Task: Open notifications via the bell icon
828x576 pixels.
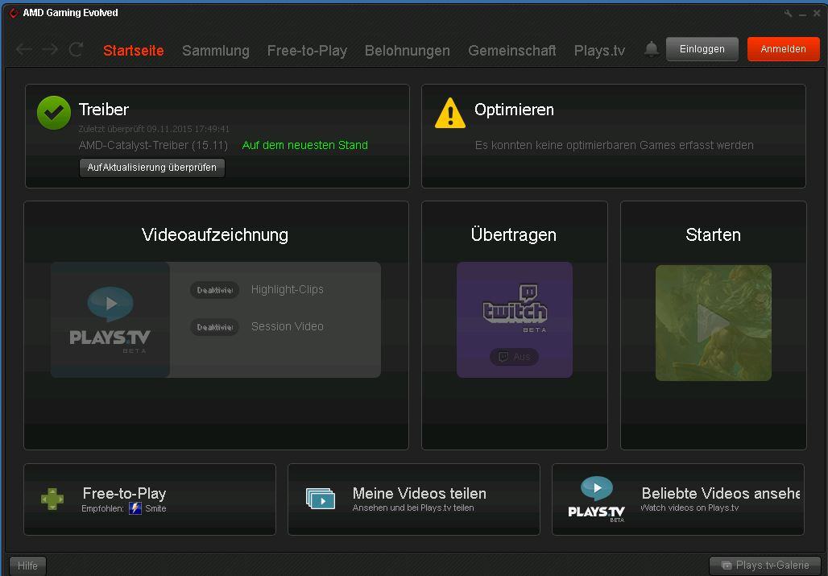Action: click(652, 49)
